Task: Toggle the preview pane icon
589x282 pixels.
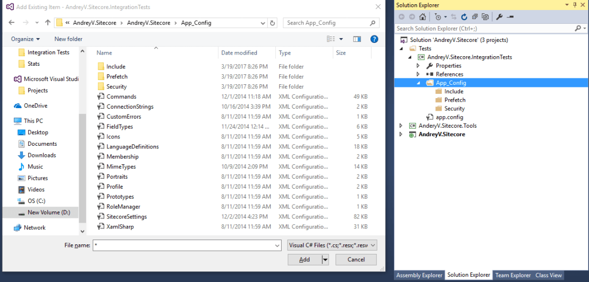Action: pos(357,39)
